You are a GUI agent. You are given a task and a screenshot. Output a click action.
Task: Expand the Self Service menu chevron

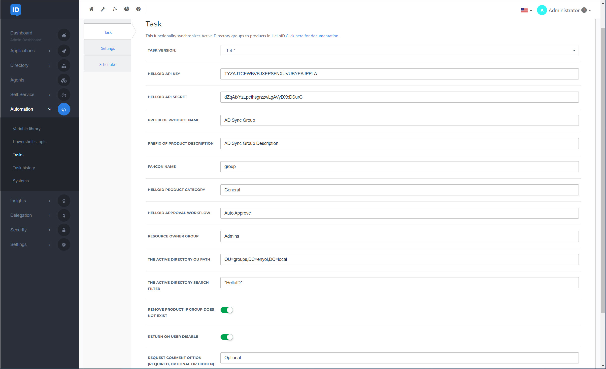point(50,95)
